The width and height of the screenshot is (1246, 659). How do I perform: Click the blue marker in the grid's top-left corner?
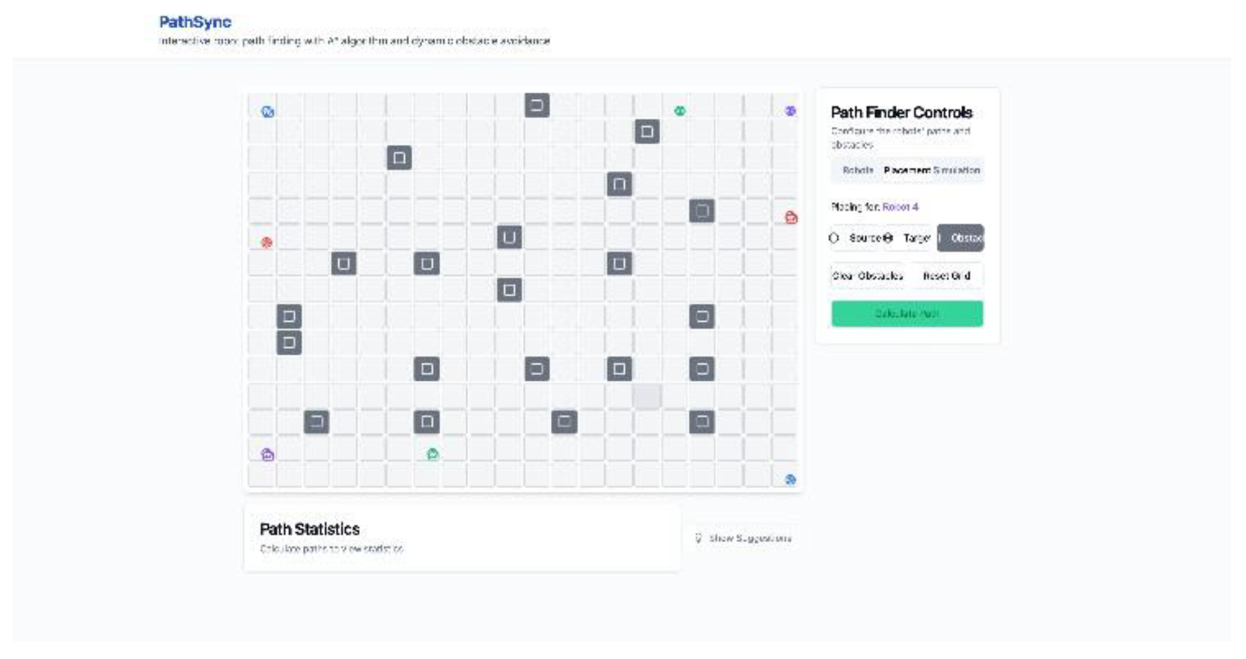coord(267,112)
